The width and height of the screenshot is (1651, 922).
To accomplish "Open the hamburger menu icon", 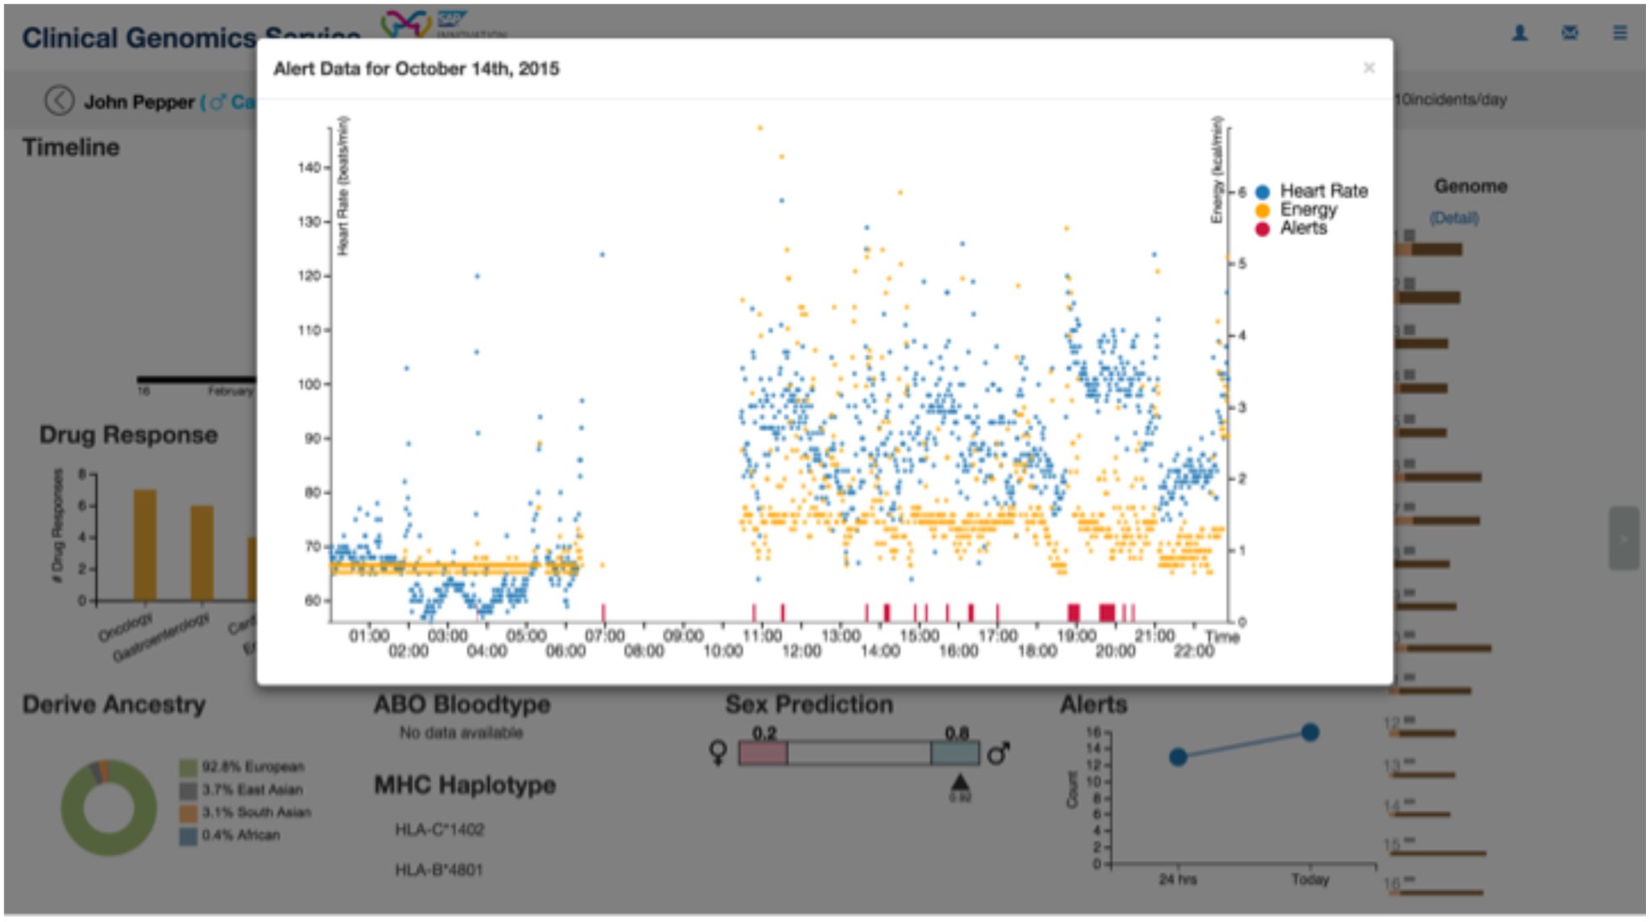I will click(x=1620, y=33).
